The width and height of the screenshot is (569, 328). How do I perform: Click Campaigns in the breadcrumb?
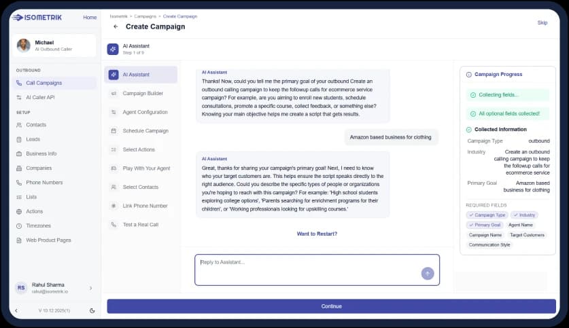pos(145,16)
